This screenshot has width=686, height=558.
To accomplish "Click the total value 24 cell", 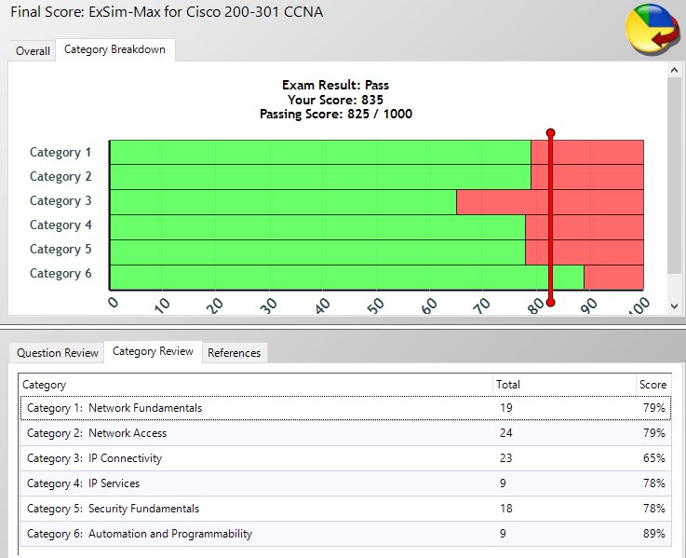I will tap(506, 433).
